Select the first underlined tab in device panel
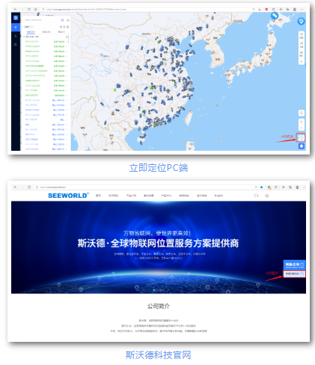 (x=31, y=32)
